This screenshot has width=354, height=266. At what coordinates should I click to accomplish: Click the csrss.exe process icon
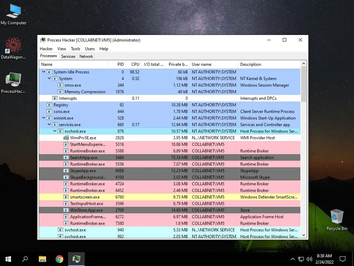pos(49,112)
